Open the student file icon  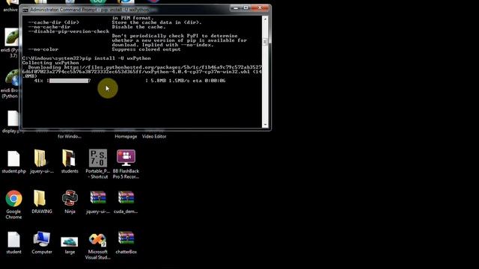[x=13, y=239]
